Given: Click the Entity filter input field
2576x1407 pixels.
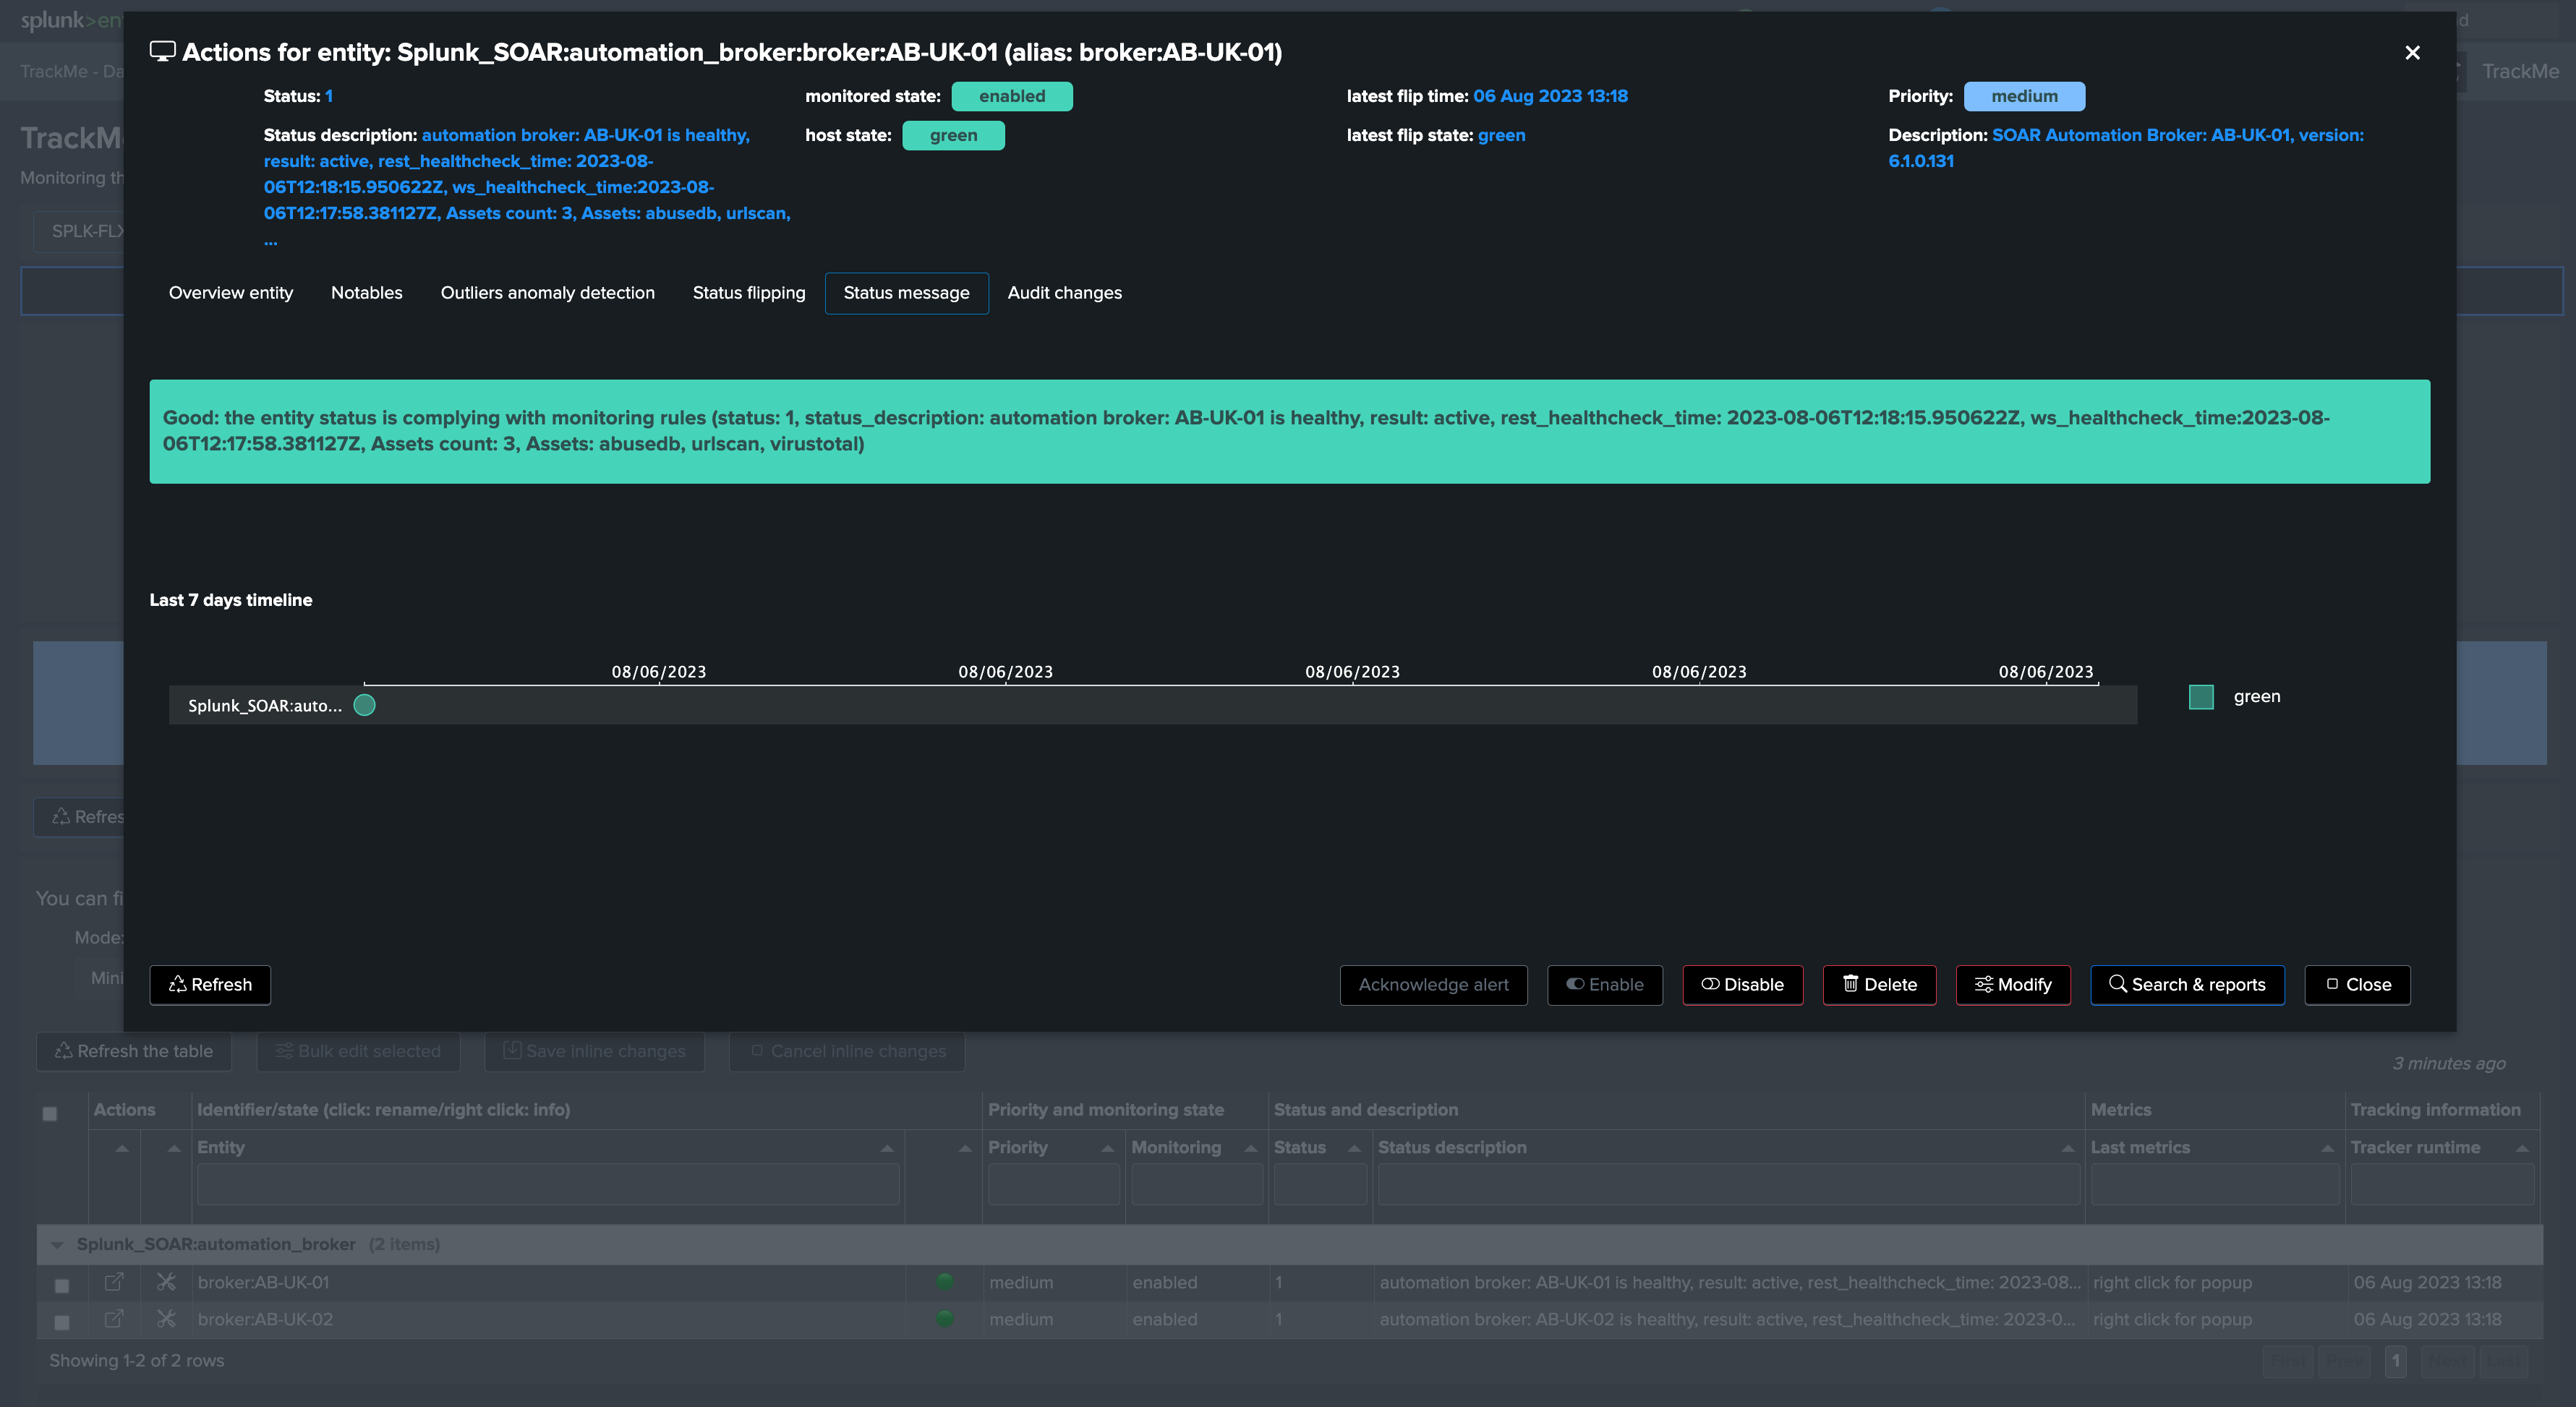Looking at the screenshot, I should click(548, 1184).
